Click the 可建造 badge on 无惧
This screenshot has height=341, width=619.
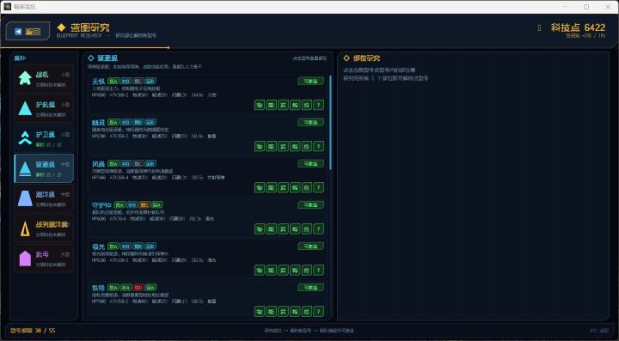coord(310,82)
